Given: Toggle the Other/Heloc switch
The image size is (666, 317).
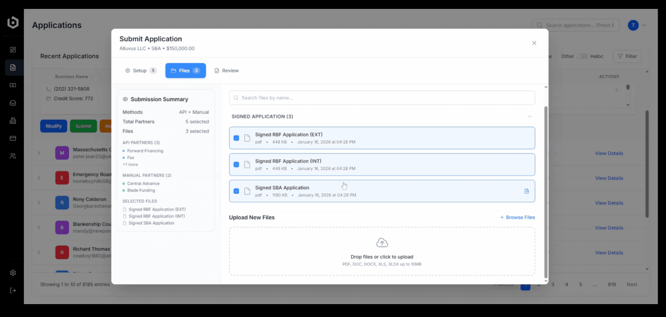Looking at the screenshot, I should [x=582, y=56].
